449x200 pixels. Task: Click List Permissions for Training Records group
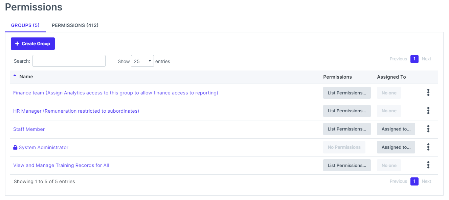pos(346,165)
